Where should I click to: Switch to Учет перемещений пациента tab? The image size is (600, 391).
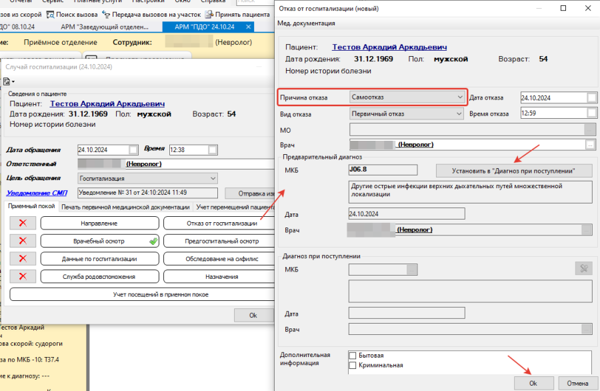tap(235, 208)
